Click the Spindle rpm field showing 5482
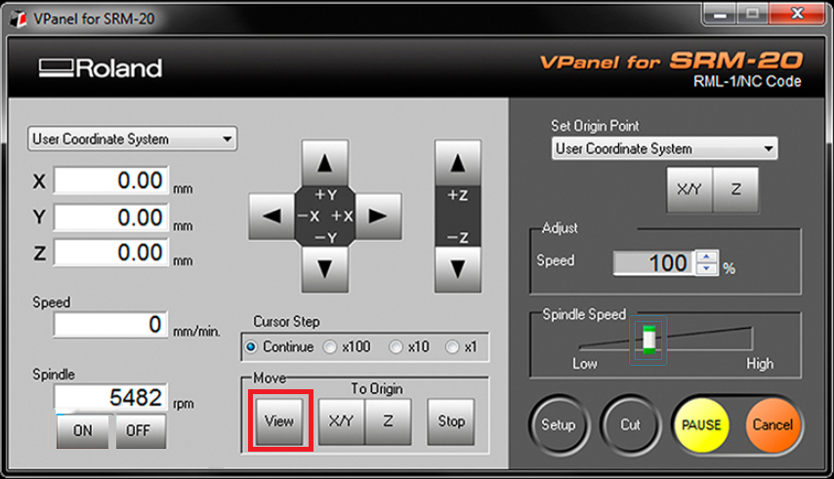The height and width of the screenshot is (479, 834). 110,397
